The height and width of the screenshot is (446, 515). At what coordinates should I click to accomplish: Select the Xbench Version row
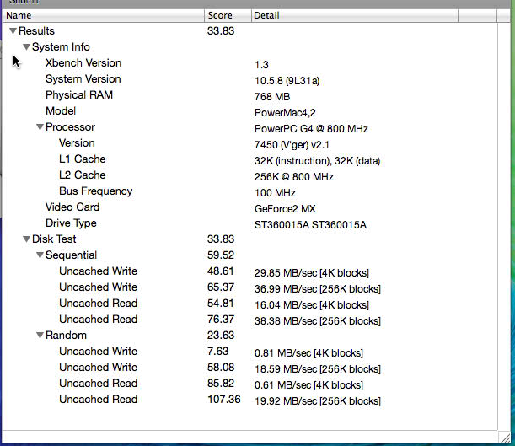click(x=249, y=63)
